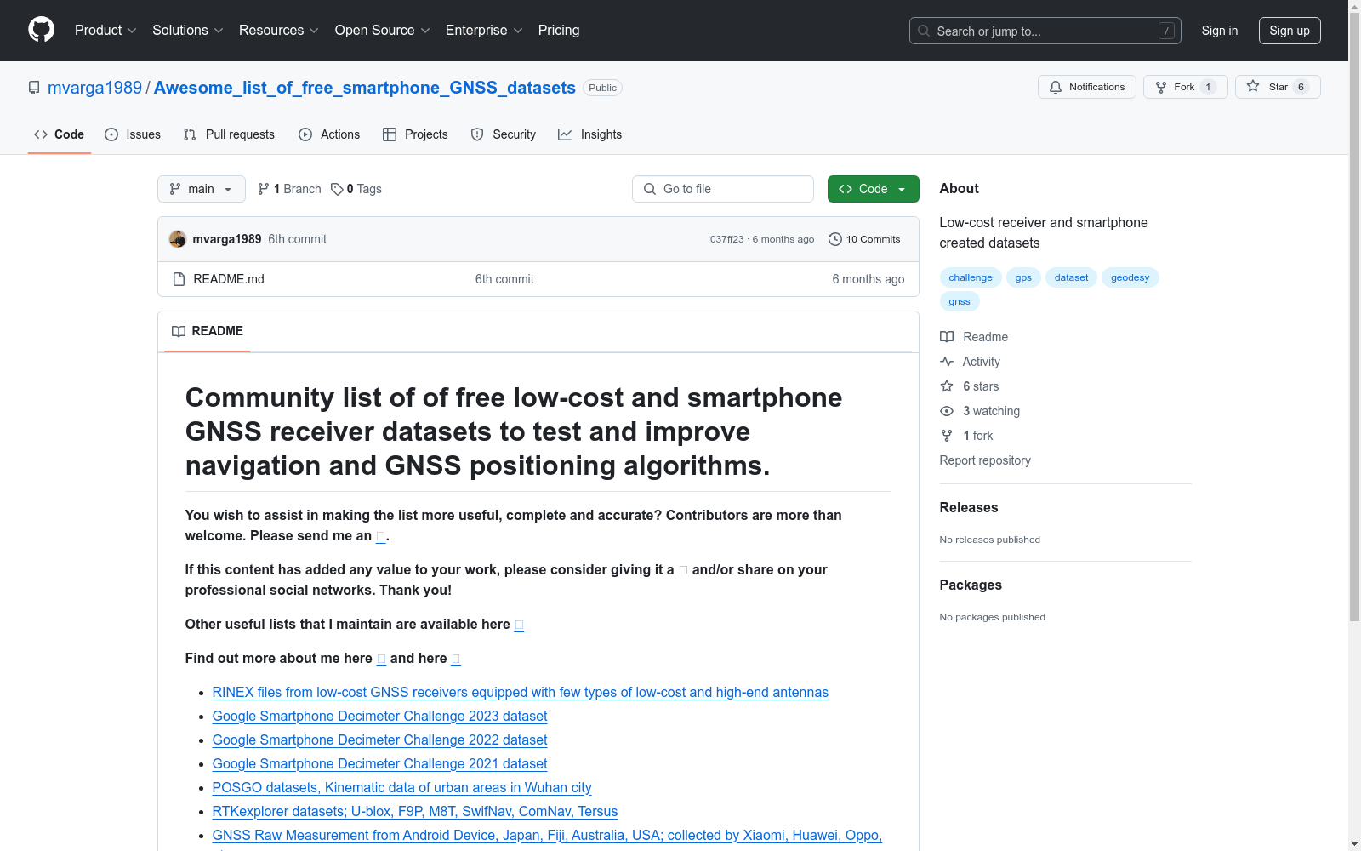Open commit history via clock icon
This screenshot has width=1361, height=851.
click(x=835, y=239)
